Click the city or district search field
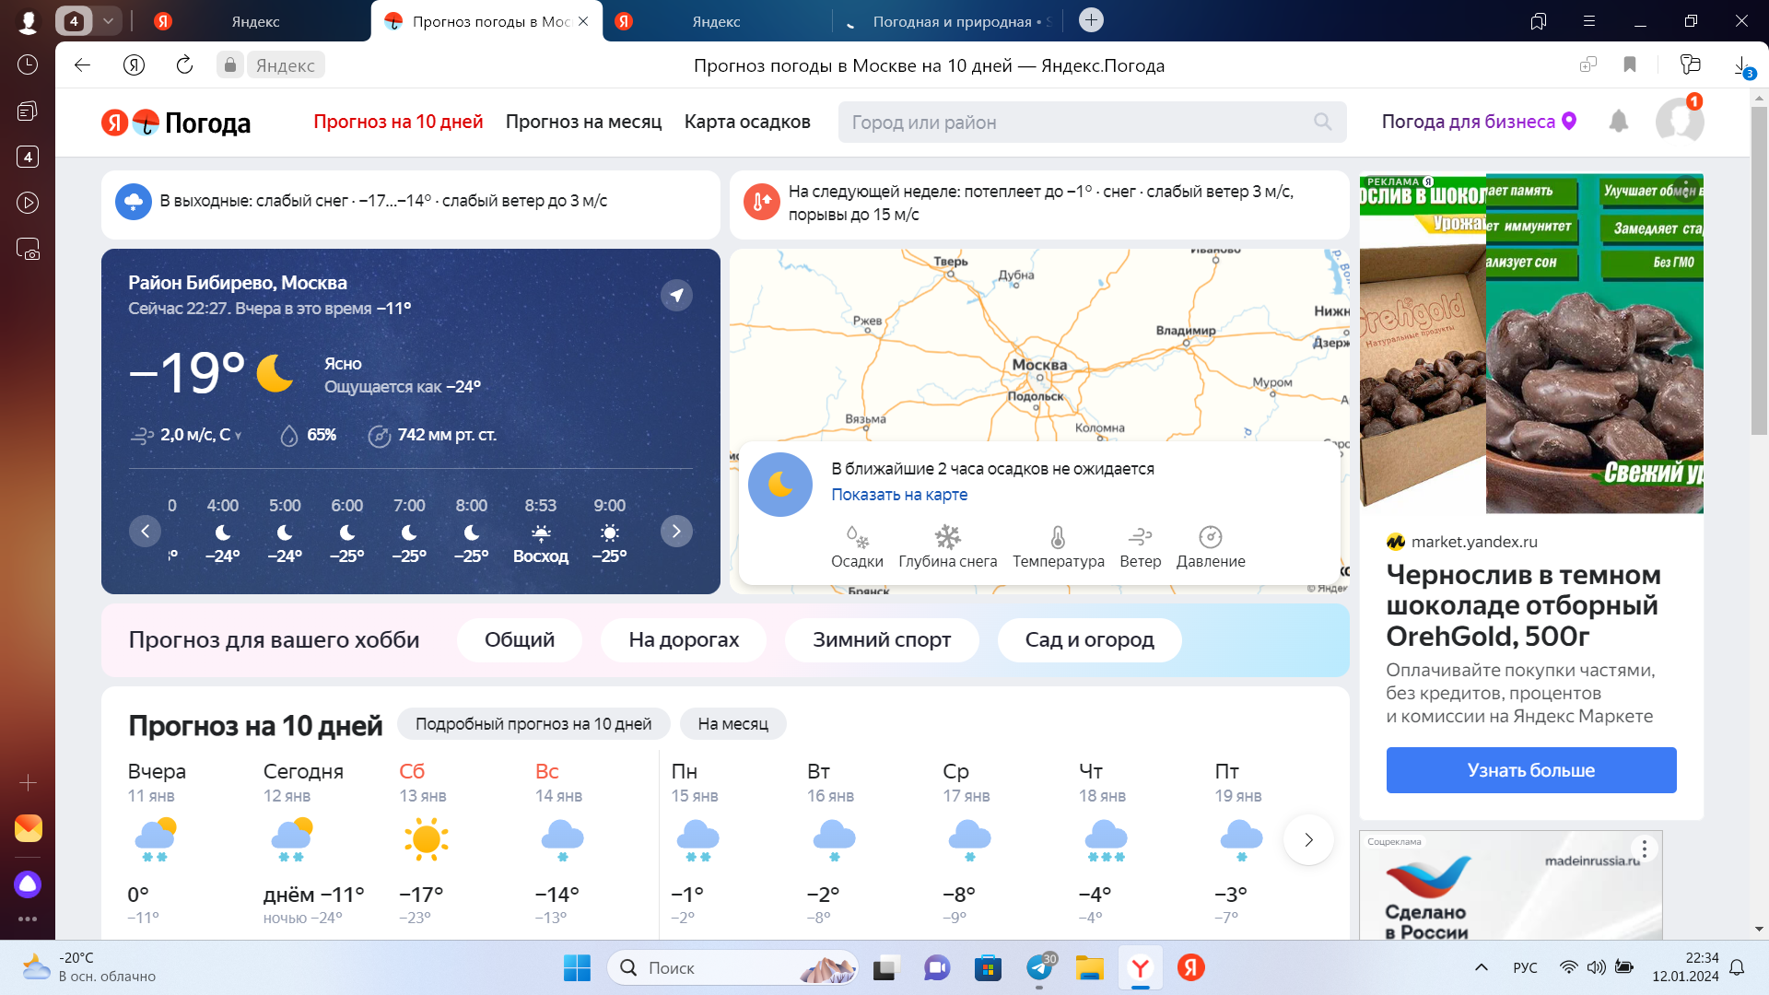 [1078, 122]
